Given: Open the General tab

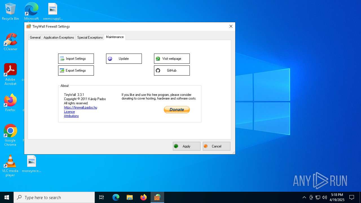Looking at the screenshot, I should pos(35,37).
